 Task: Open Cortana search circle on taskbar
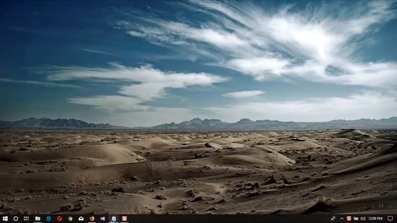point(16,219)
